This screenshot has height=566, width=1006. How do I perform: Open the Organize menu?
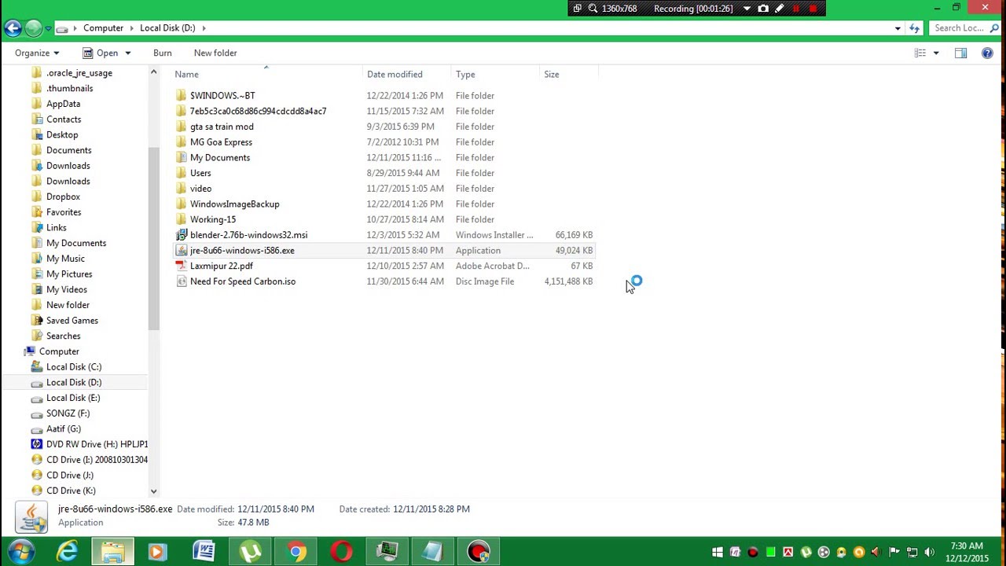tap(37, 53)
